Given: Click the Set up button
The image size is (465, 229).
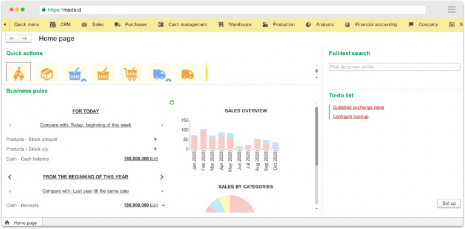Looking at the screenshot, I should point(449,203).
